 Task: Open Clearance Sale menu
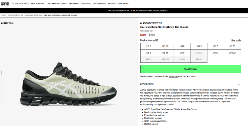pyautogui.click(x=20, y=3)
